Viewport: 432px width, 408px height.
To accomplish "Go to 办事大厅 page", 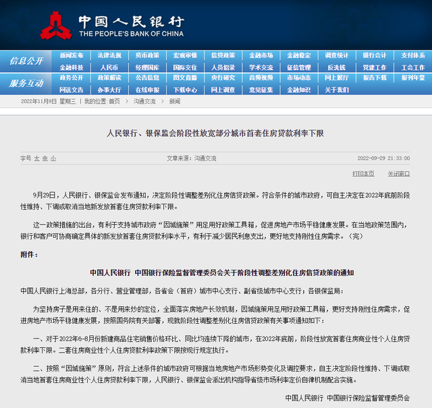I will (x=109, y=90).
